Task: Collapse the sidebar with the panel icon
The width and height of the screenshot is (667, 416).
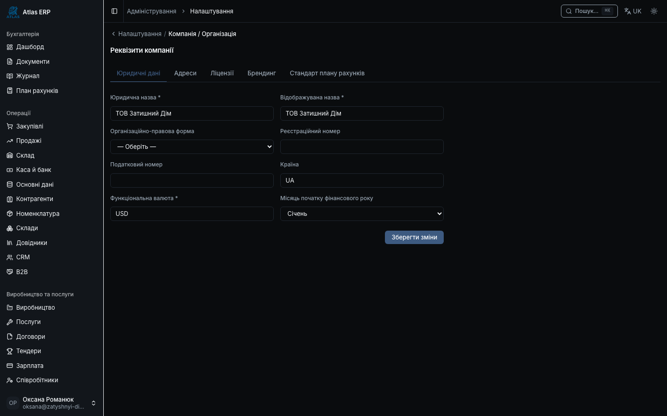Action: pos(114,11)
